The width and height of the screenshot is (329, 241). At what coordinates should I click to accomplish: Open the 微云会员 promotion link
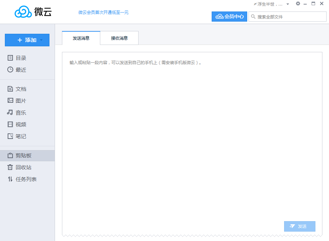(x=103, y=12)
